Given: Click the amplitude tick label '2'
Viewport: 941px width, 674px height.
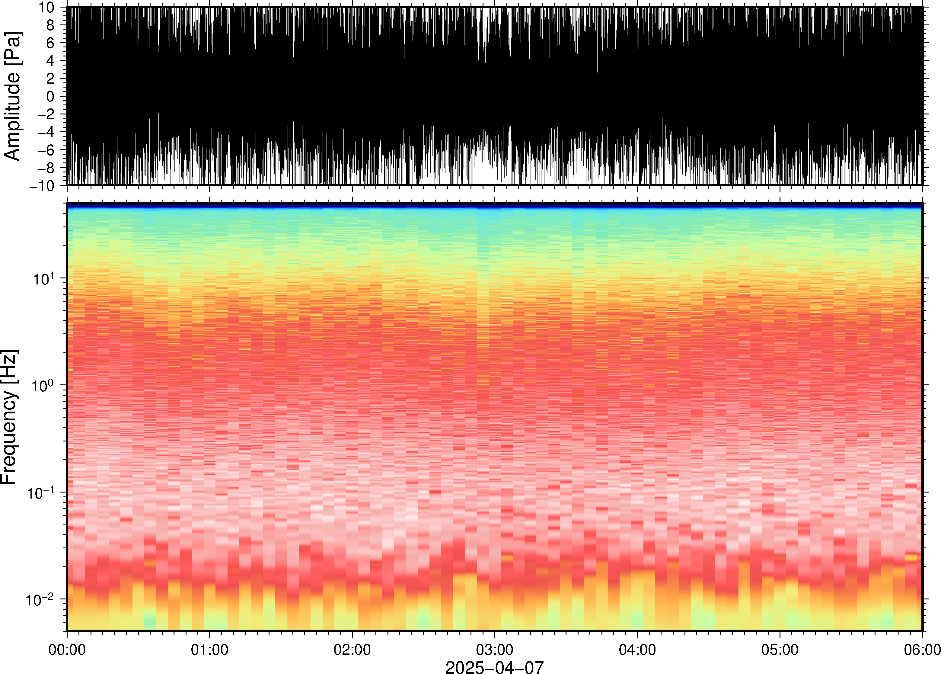Looking at the screenshot, I should (x=51, y=79).
